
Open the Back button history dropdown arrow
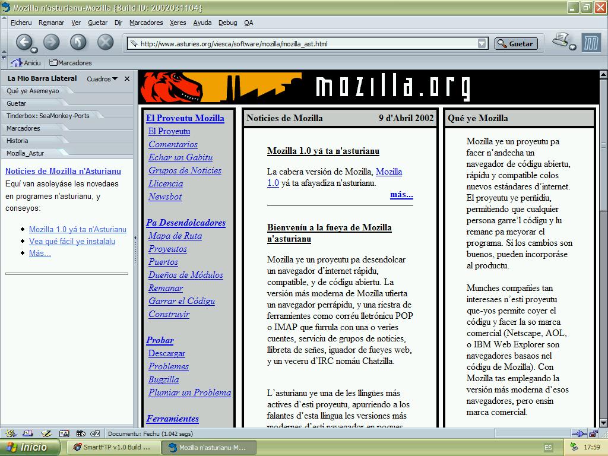click(x=34, y=50)
